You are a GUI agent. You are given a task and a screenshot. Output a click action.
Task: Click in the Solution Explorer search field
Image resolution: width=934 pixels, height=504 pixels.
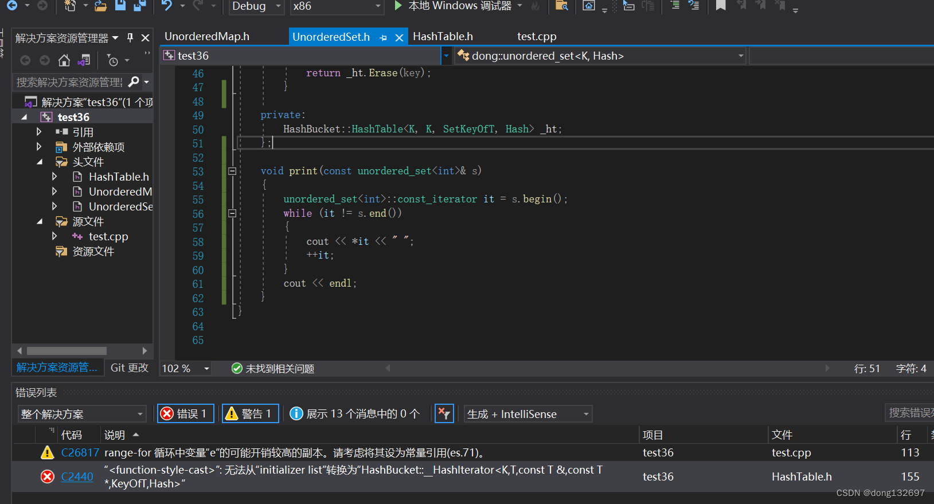(x=69, y=82)
